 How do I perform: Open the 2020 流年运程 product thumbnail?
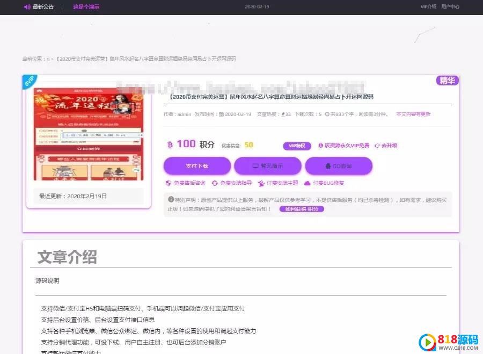[x=89, y=134]
